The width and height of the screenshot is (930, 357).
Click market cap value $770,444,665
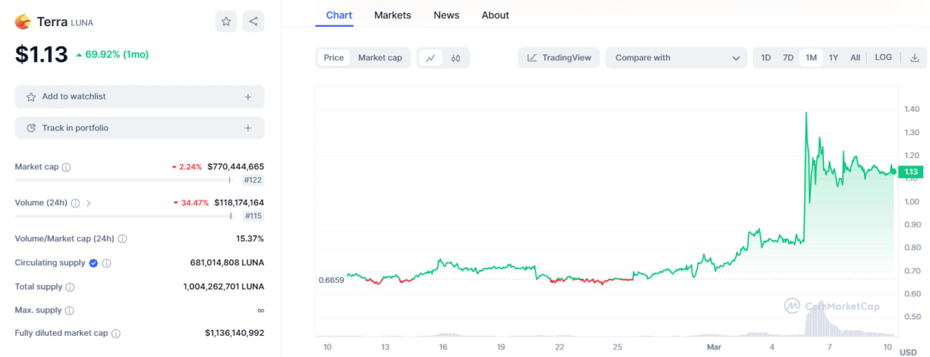pos(235,167)
